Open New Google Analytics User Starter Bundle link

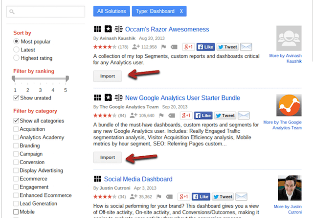pyautogui.click(x=182, y=98)
